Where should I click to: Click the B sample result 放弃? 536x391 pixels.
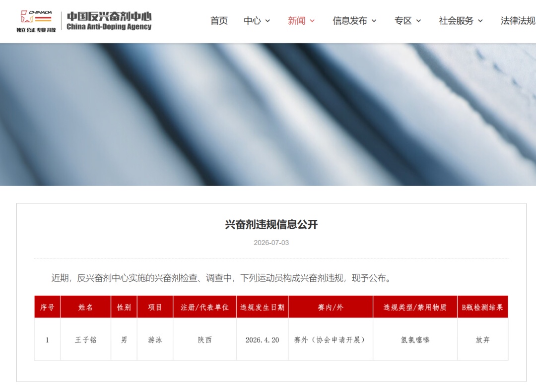(x=483, y=340)
